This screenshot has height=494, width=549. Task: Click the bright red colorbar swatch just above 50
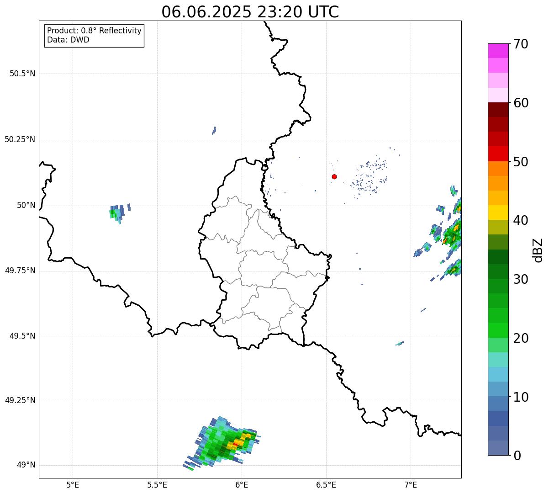498,154
